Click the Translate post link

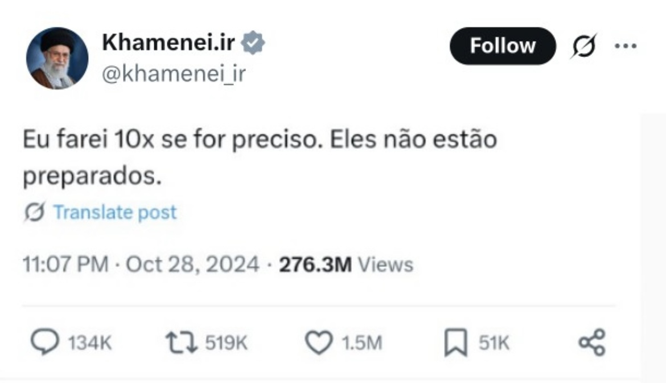tap(114, 213)
